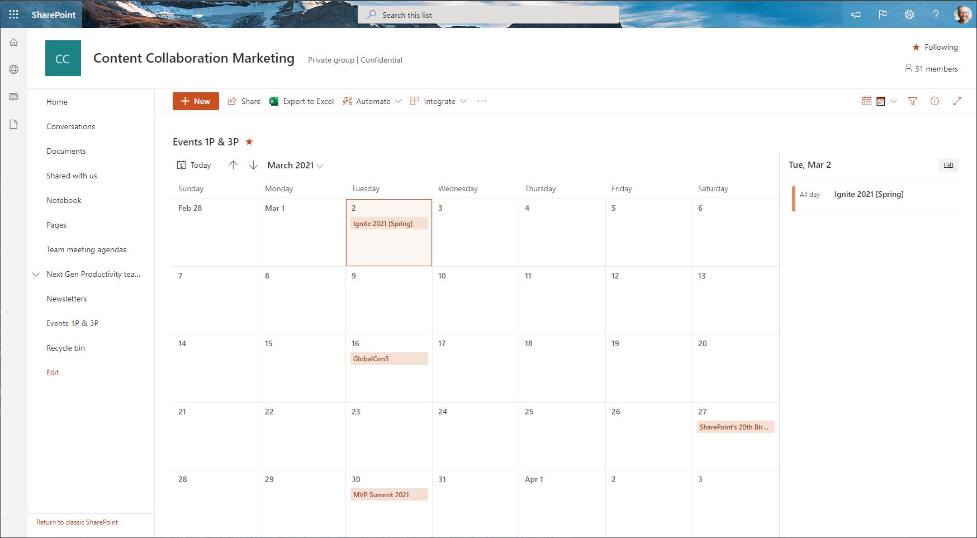Unfavorite the Events 1P & 3P list
Screen dimensions: 977x538
[249, 142]
